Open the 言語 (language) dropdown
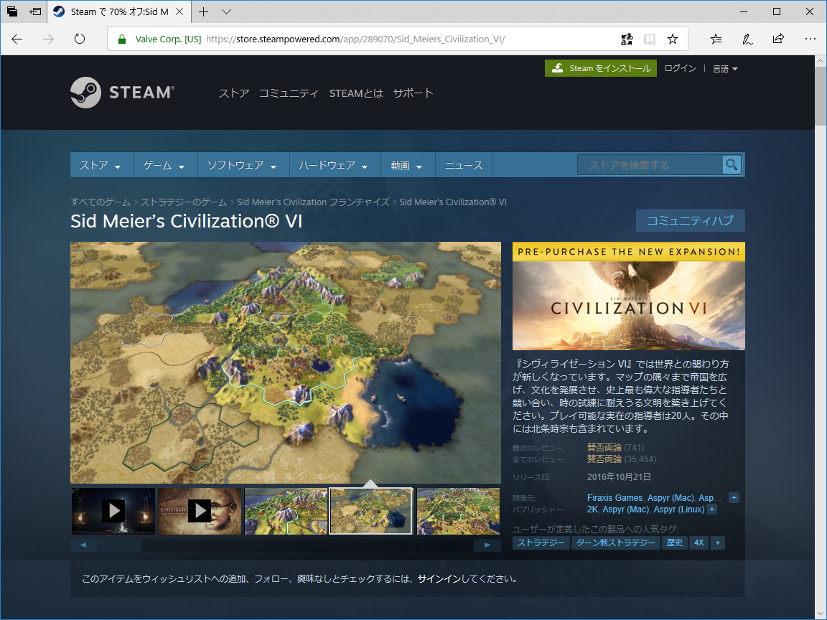The width and height of the screenshot is (827, 620). click(x=724, y=68)
